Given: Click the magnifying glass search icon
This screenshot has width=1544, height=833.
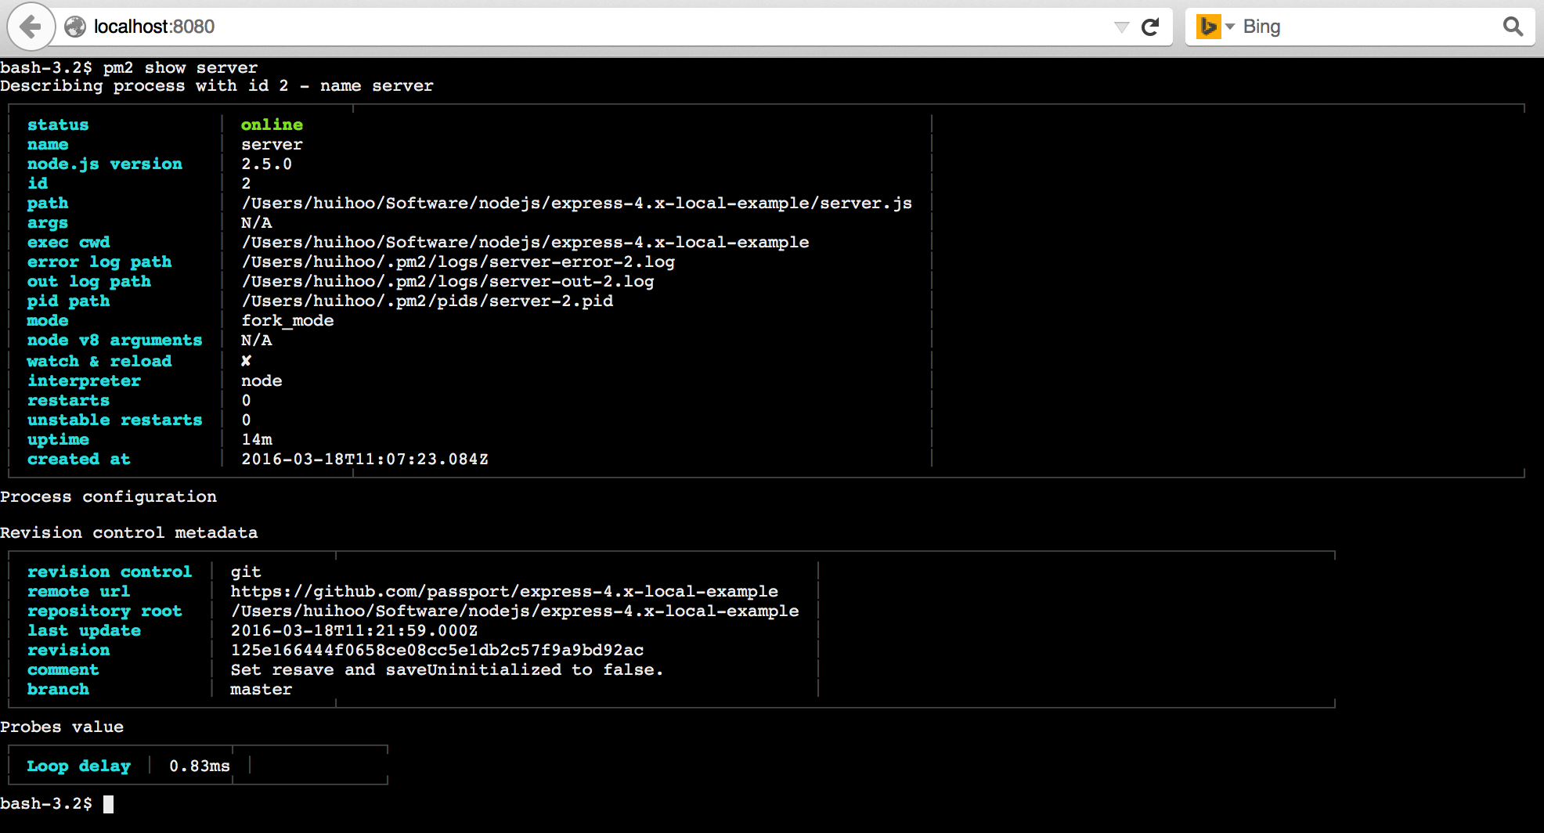Looking at the screenshot, I should tap(1513, 27).
